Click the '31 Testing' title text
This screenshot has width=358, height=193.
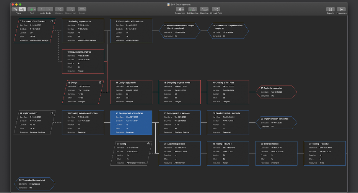click(x=121, y=144)
